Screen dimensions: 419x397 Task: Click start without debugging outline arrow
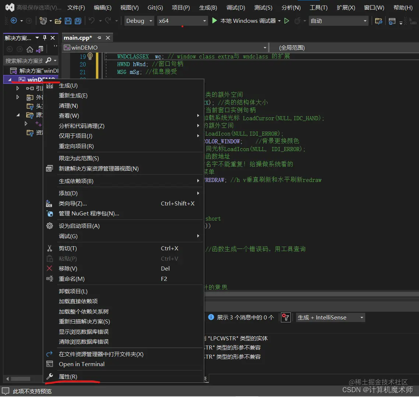[x=286, y=21]
